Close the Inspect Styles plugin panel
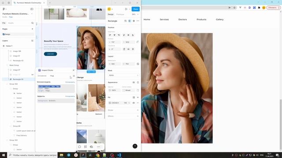 tap(74, 70)
